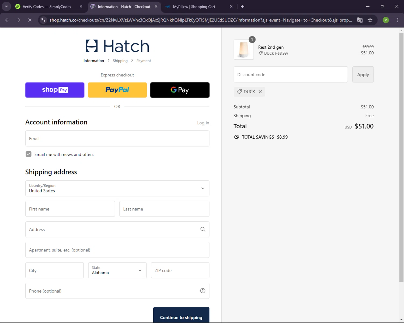The height and width of the screenshot is (323, 404).
Task: Click the address search magnifier icon
Action: (203, 229)
